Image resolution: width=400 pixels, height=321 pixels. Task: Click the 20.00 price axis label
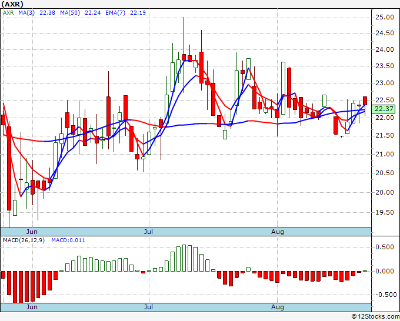pos(385,192)
